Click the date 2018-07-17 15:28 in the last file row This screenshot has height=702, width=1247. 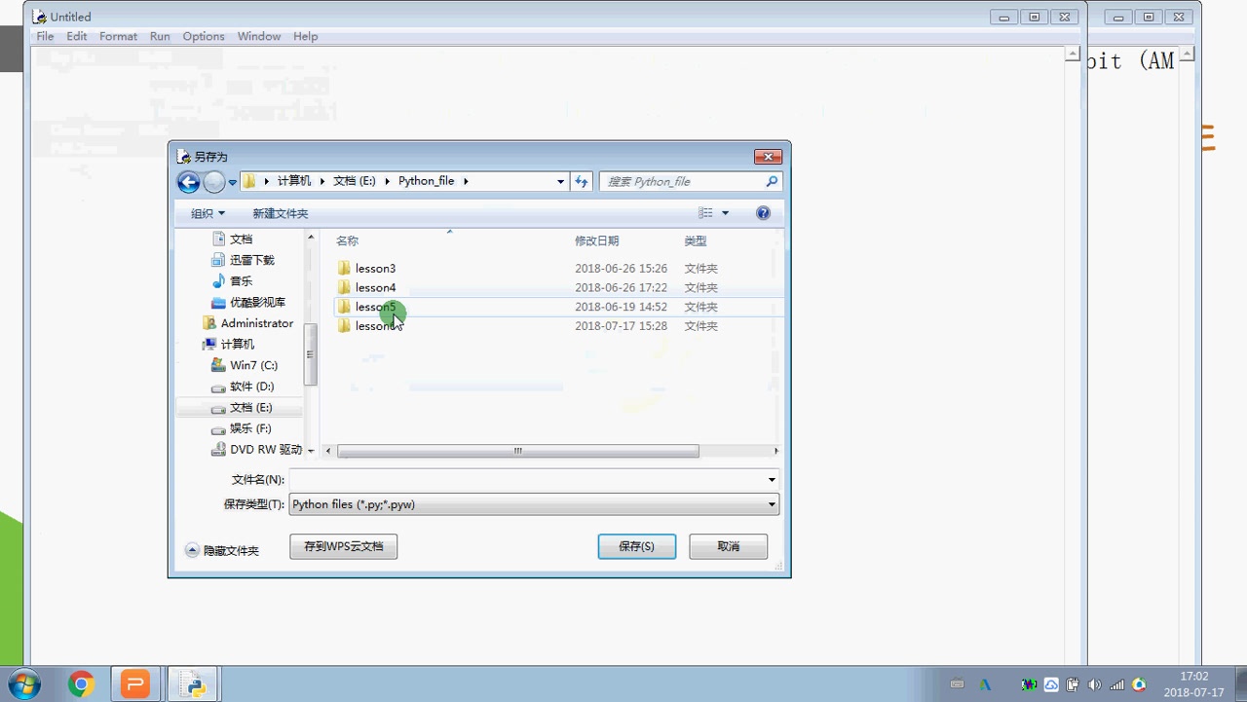pos(621,326)
